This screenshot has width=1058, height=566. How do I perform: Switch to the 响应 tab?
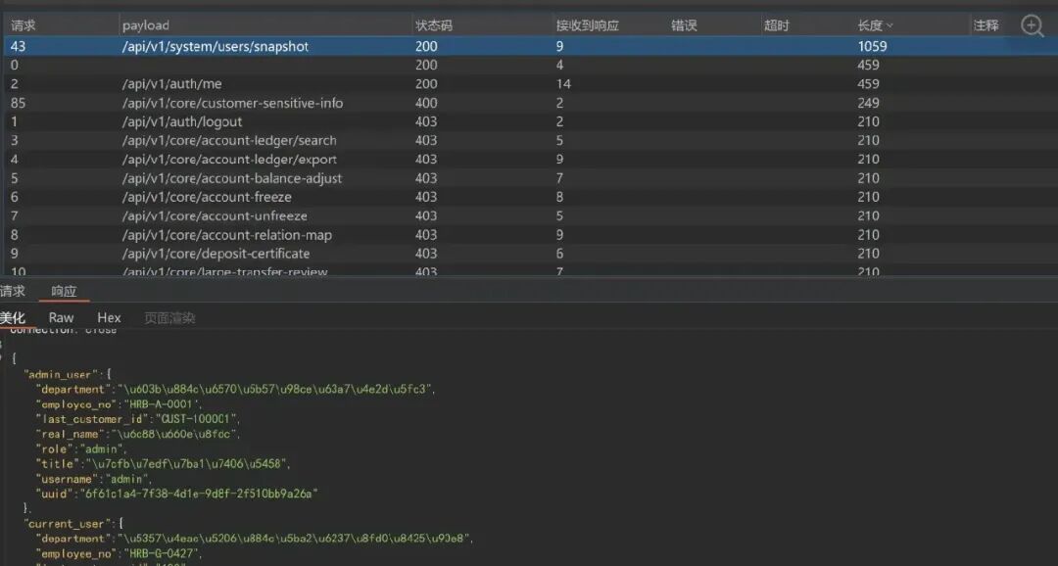pos(64,292)
